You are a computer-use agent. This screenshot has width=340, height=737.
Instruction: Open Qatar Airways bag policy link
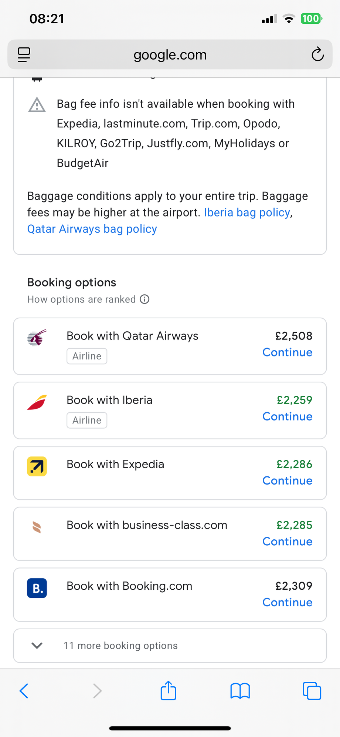(x=92, y=229)
